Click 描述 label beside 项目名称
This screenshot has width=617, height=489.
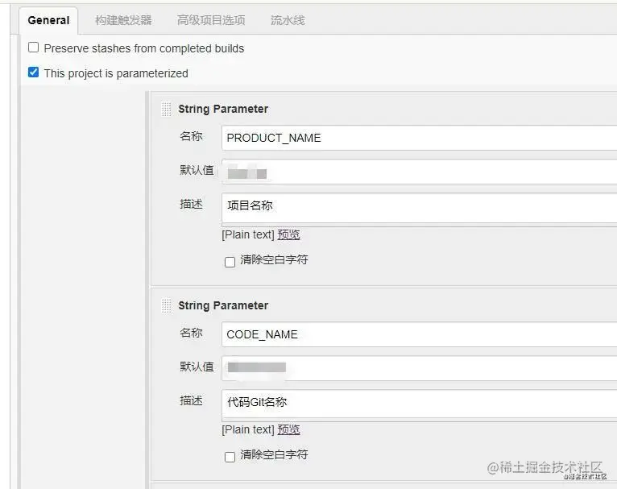coord(191,204)
